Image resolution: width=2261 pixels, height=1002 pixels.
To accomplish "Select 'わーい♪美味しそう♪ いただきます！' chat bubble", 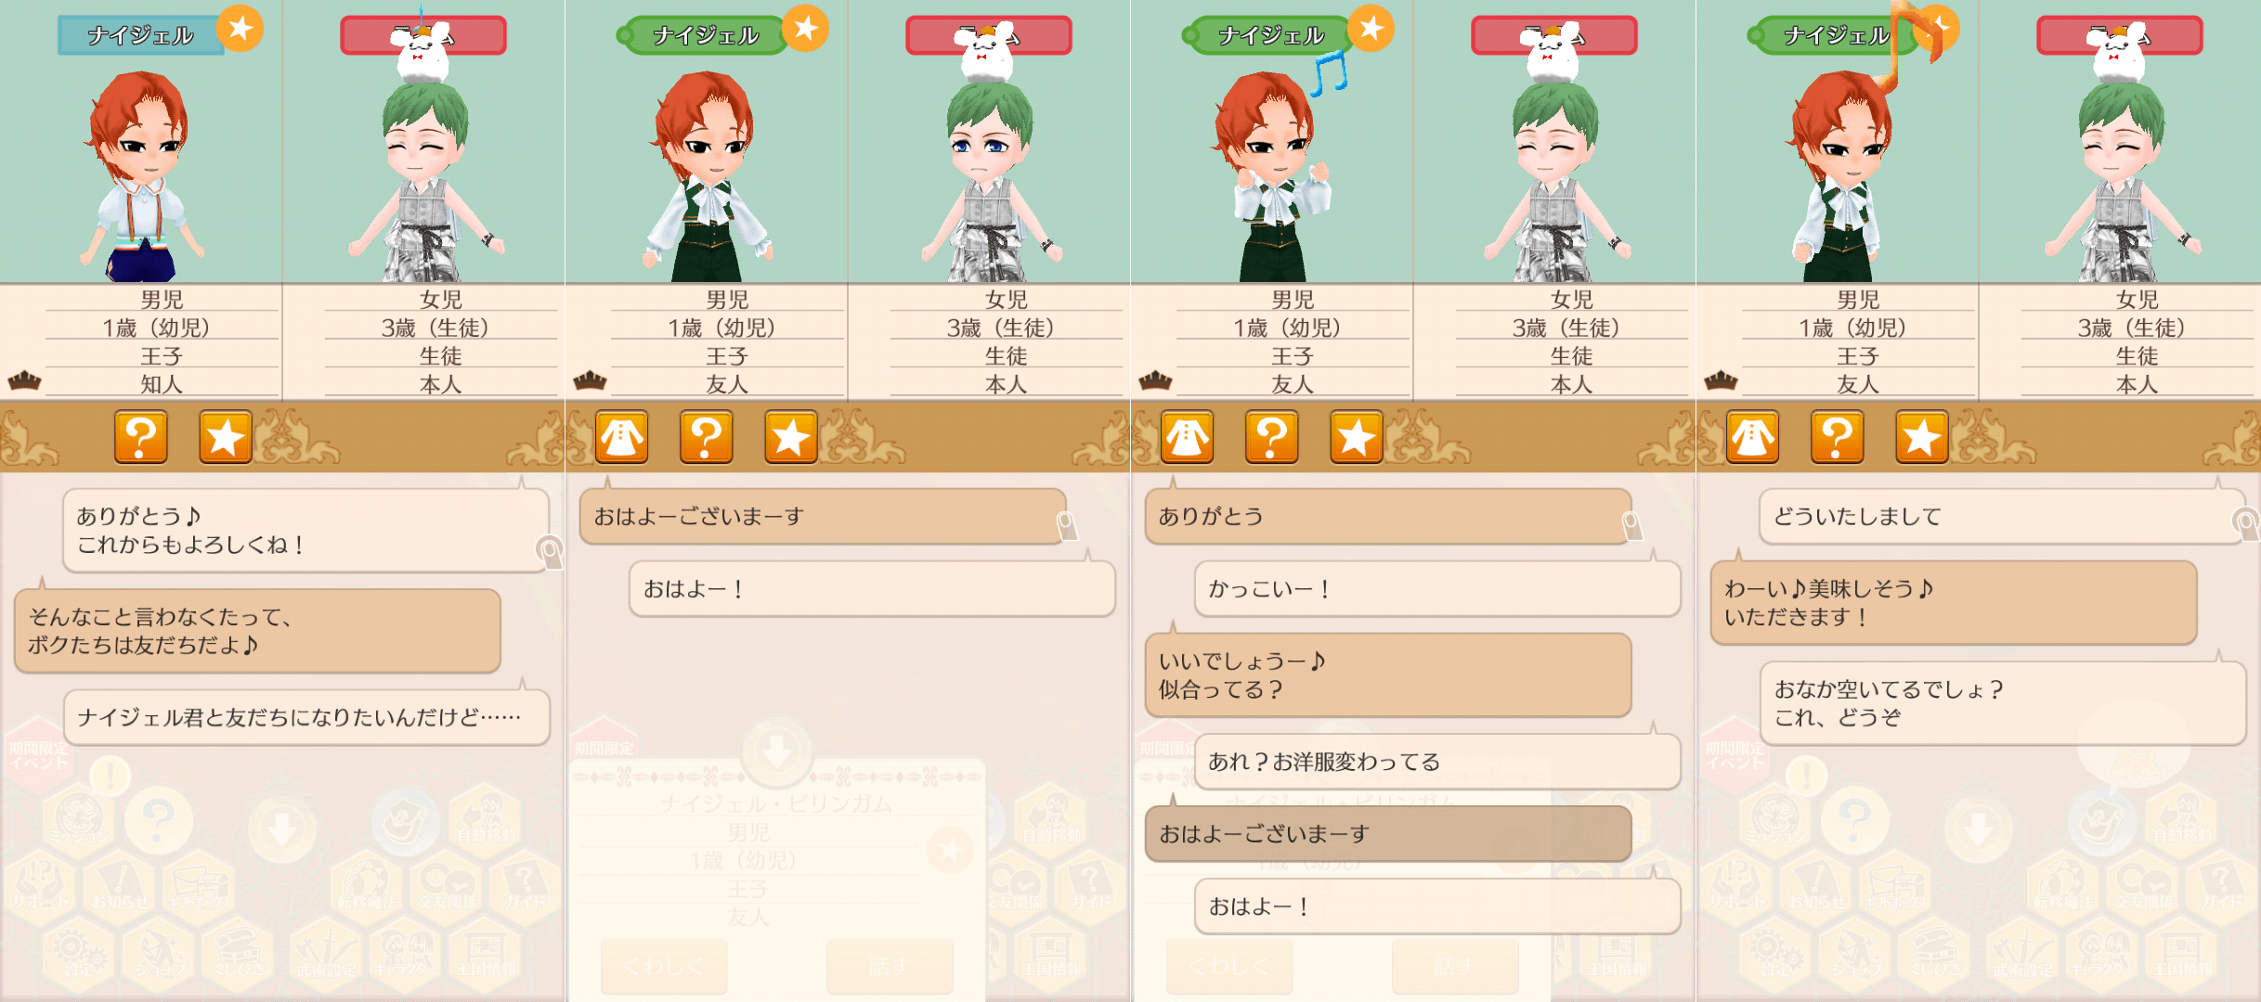I will coord(1954,603).
